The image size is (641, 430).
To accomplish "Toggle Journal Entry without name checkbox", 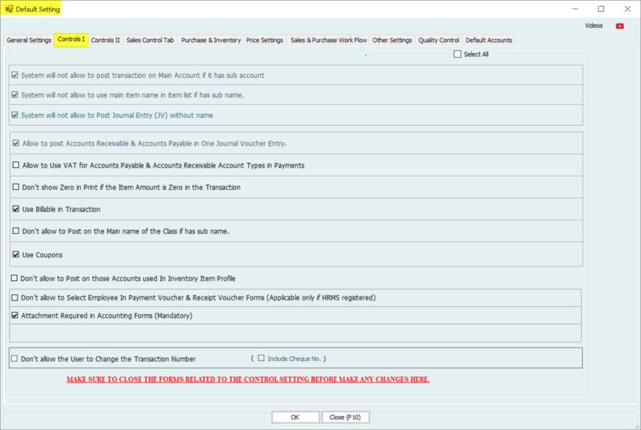I will pyautogui.click(x=15, y=115).
